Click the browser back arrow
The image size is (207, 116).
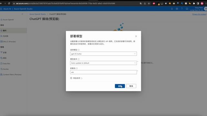click(1, 4)
